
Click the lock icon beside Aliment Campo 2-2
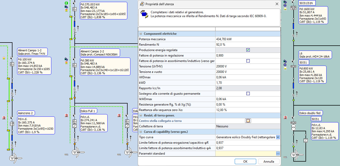point(66,59)
